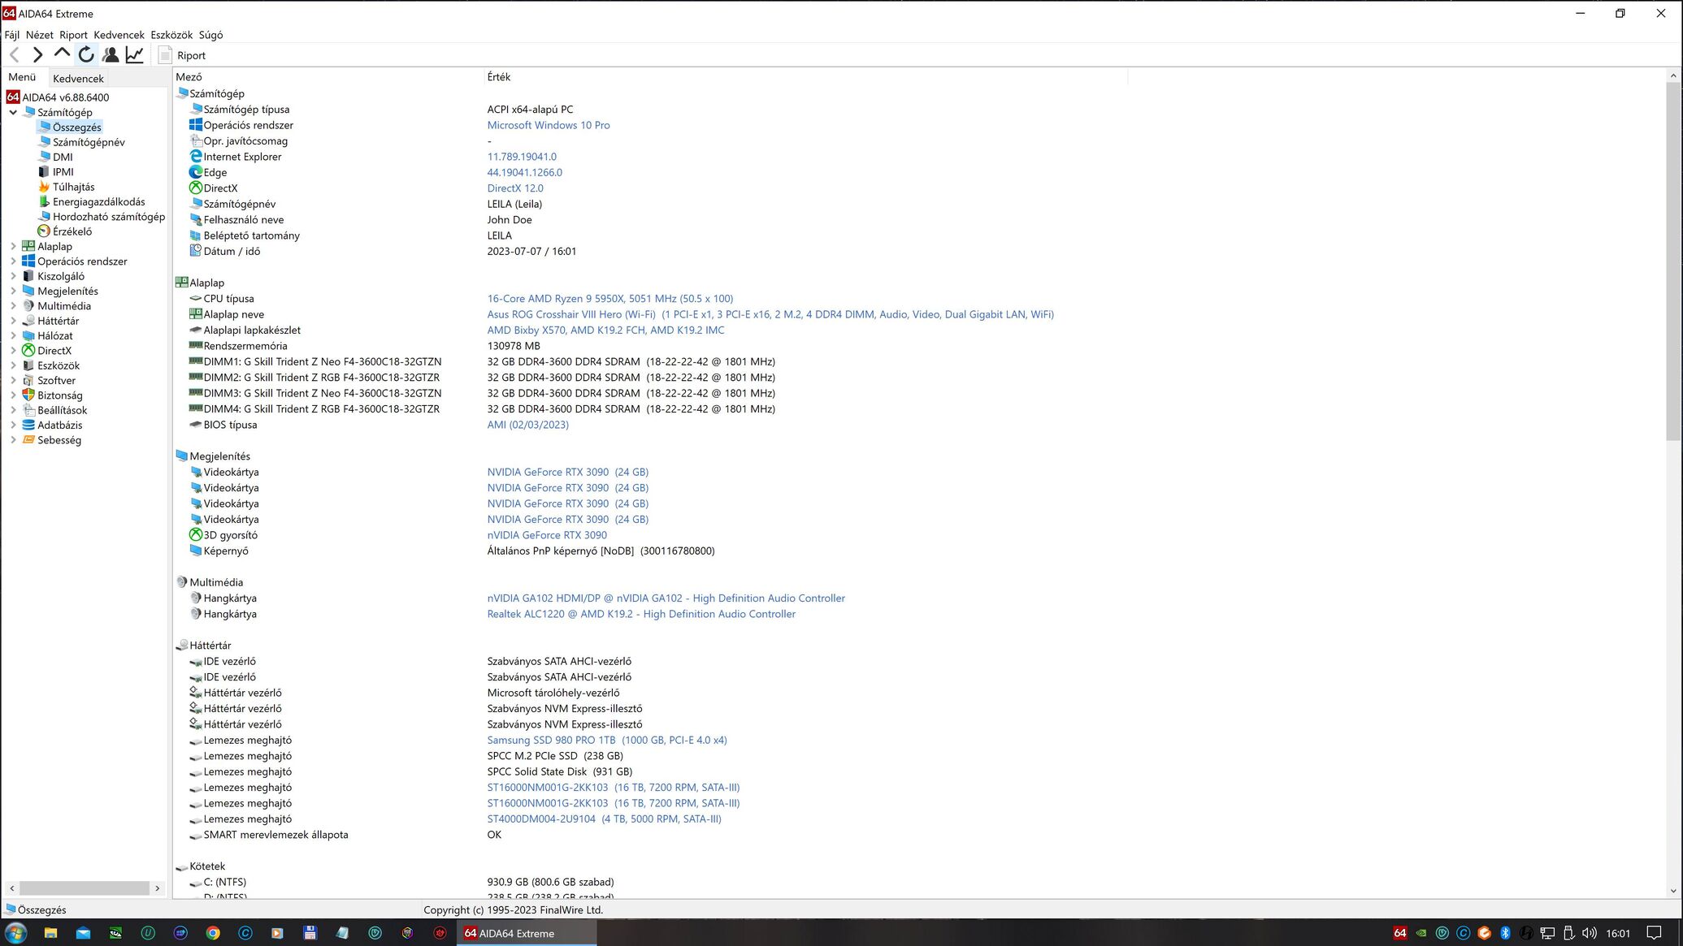Open Microsoft Windows 10 Pro link
The height and width of the screenshot is (946, 1683).
coord(549,125)
